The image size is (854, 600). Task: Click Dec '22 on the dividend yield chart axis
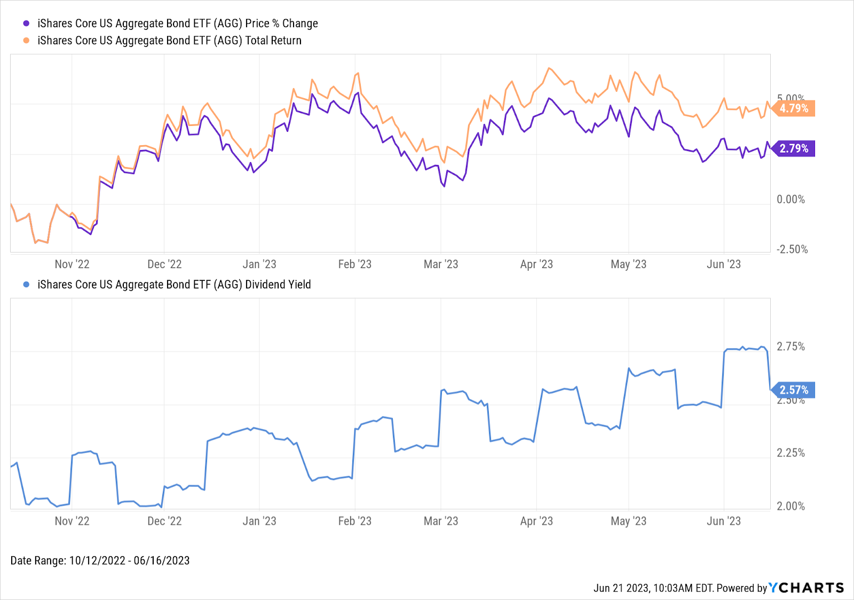[x=164, y=521]
